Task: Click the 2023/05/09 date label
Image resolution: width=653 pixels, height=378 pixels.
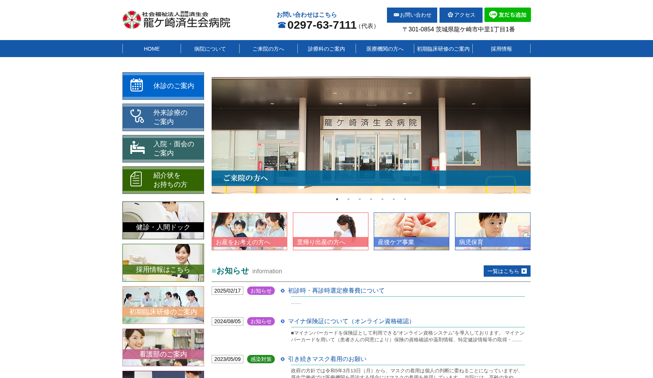Action: (x=227, y=359)
